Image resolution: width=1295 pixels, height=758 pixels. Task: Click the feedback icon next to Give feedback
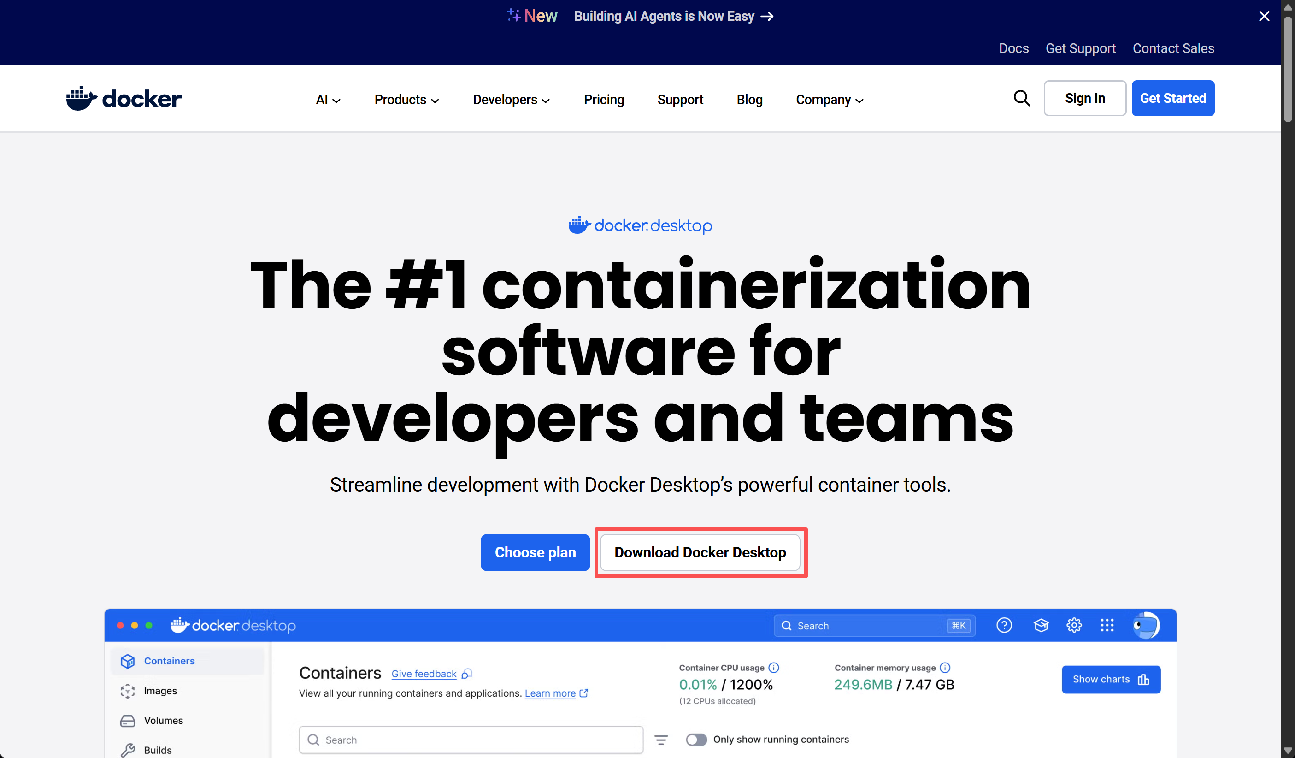466,674
